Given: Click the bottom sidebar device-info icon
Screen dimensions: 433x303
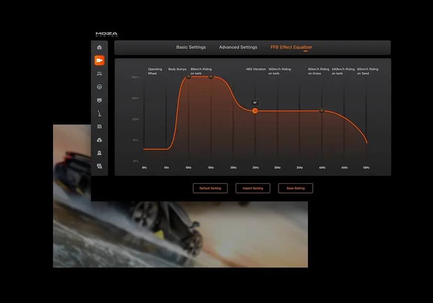Looking at the screenshot, I should [99, 166].
